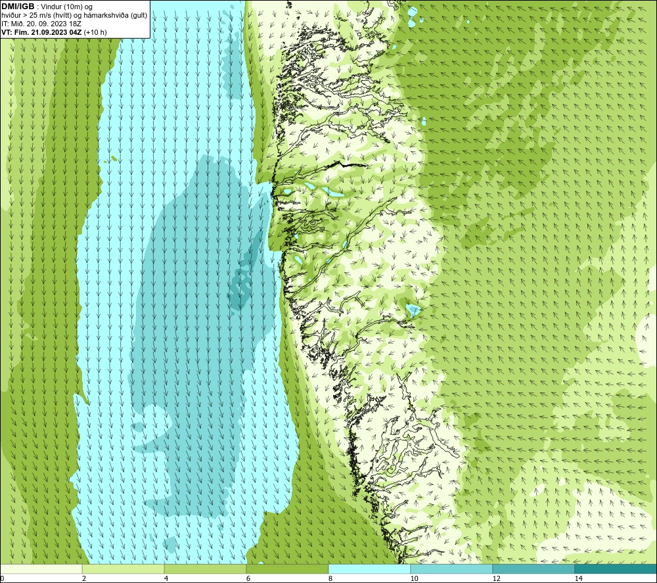The image size is (657, 583).
Task: Select the 4–6 m/s green legend swatch
Action: 205,569
